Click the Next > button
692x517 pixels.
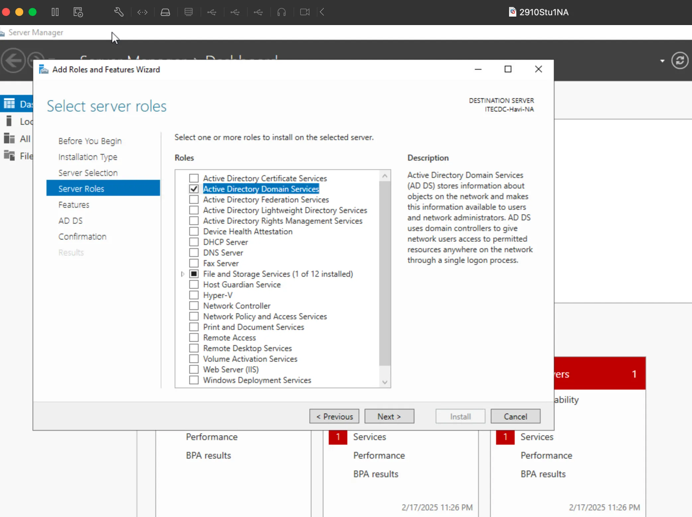pos(389,416)
